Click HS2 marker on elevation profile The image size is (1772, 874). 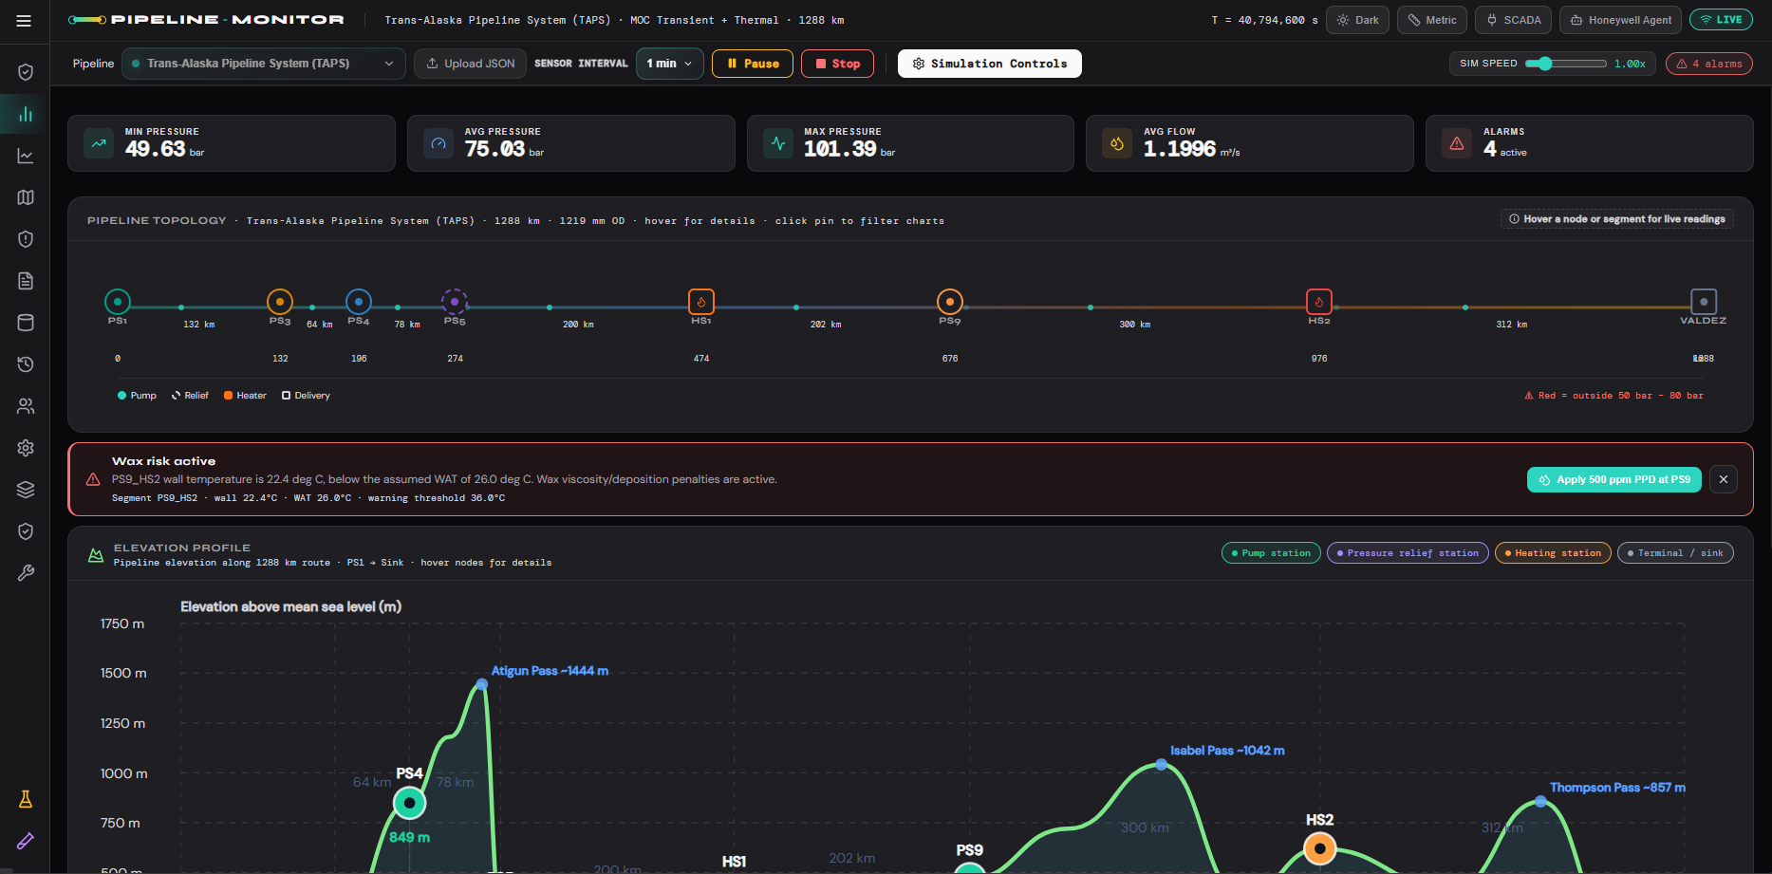point(1319,848)
